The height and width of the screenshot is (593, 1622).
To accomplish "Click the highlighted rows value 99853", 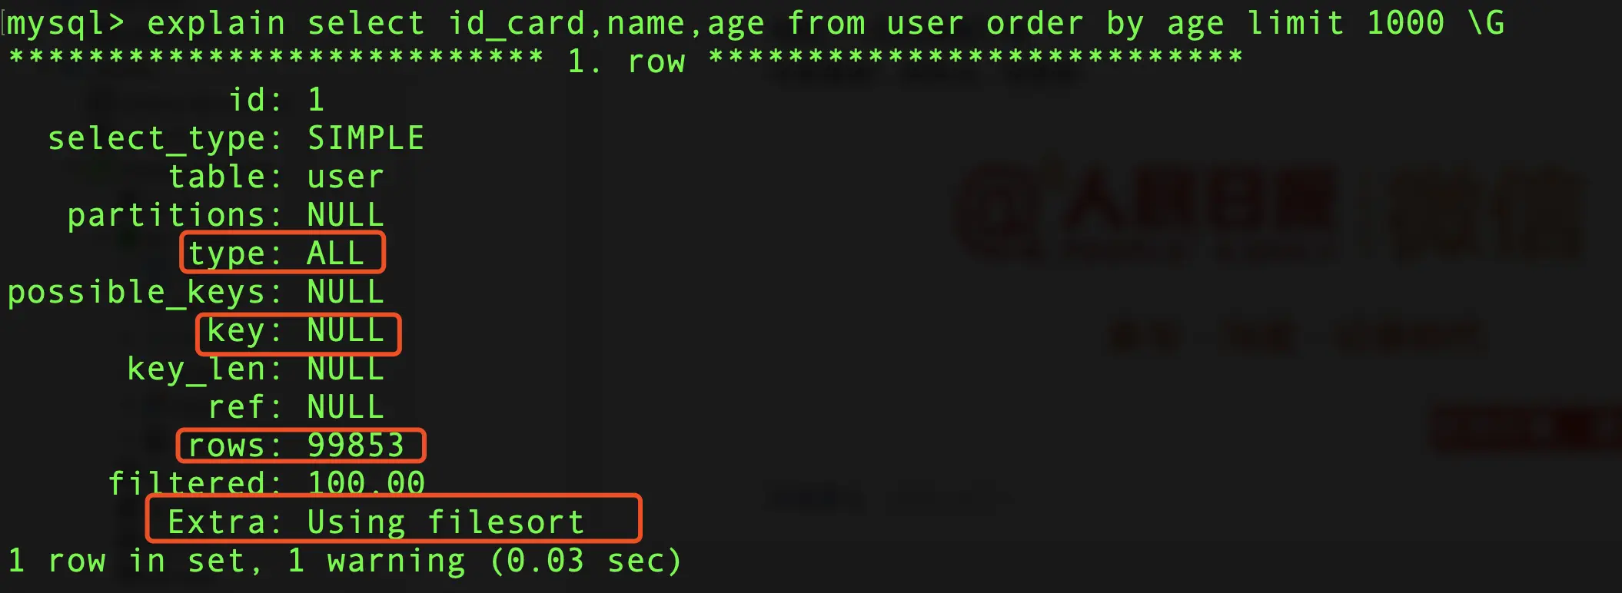I will [x=356, y=446].
